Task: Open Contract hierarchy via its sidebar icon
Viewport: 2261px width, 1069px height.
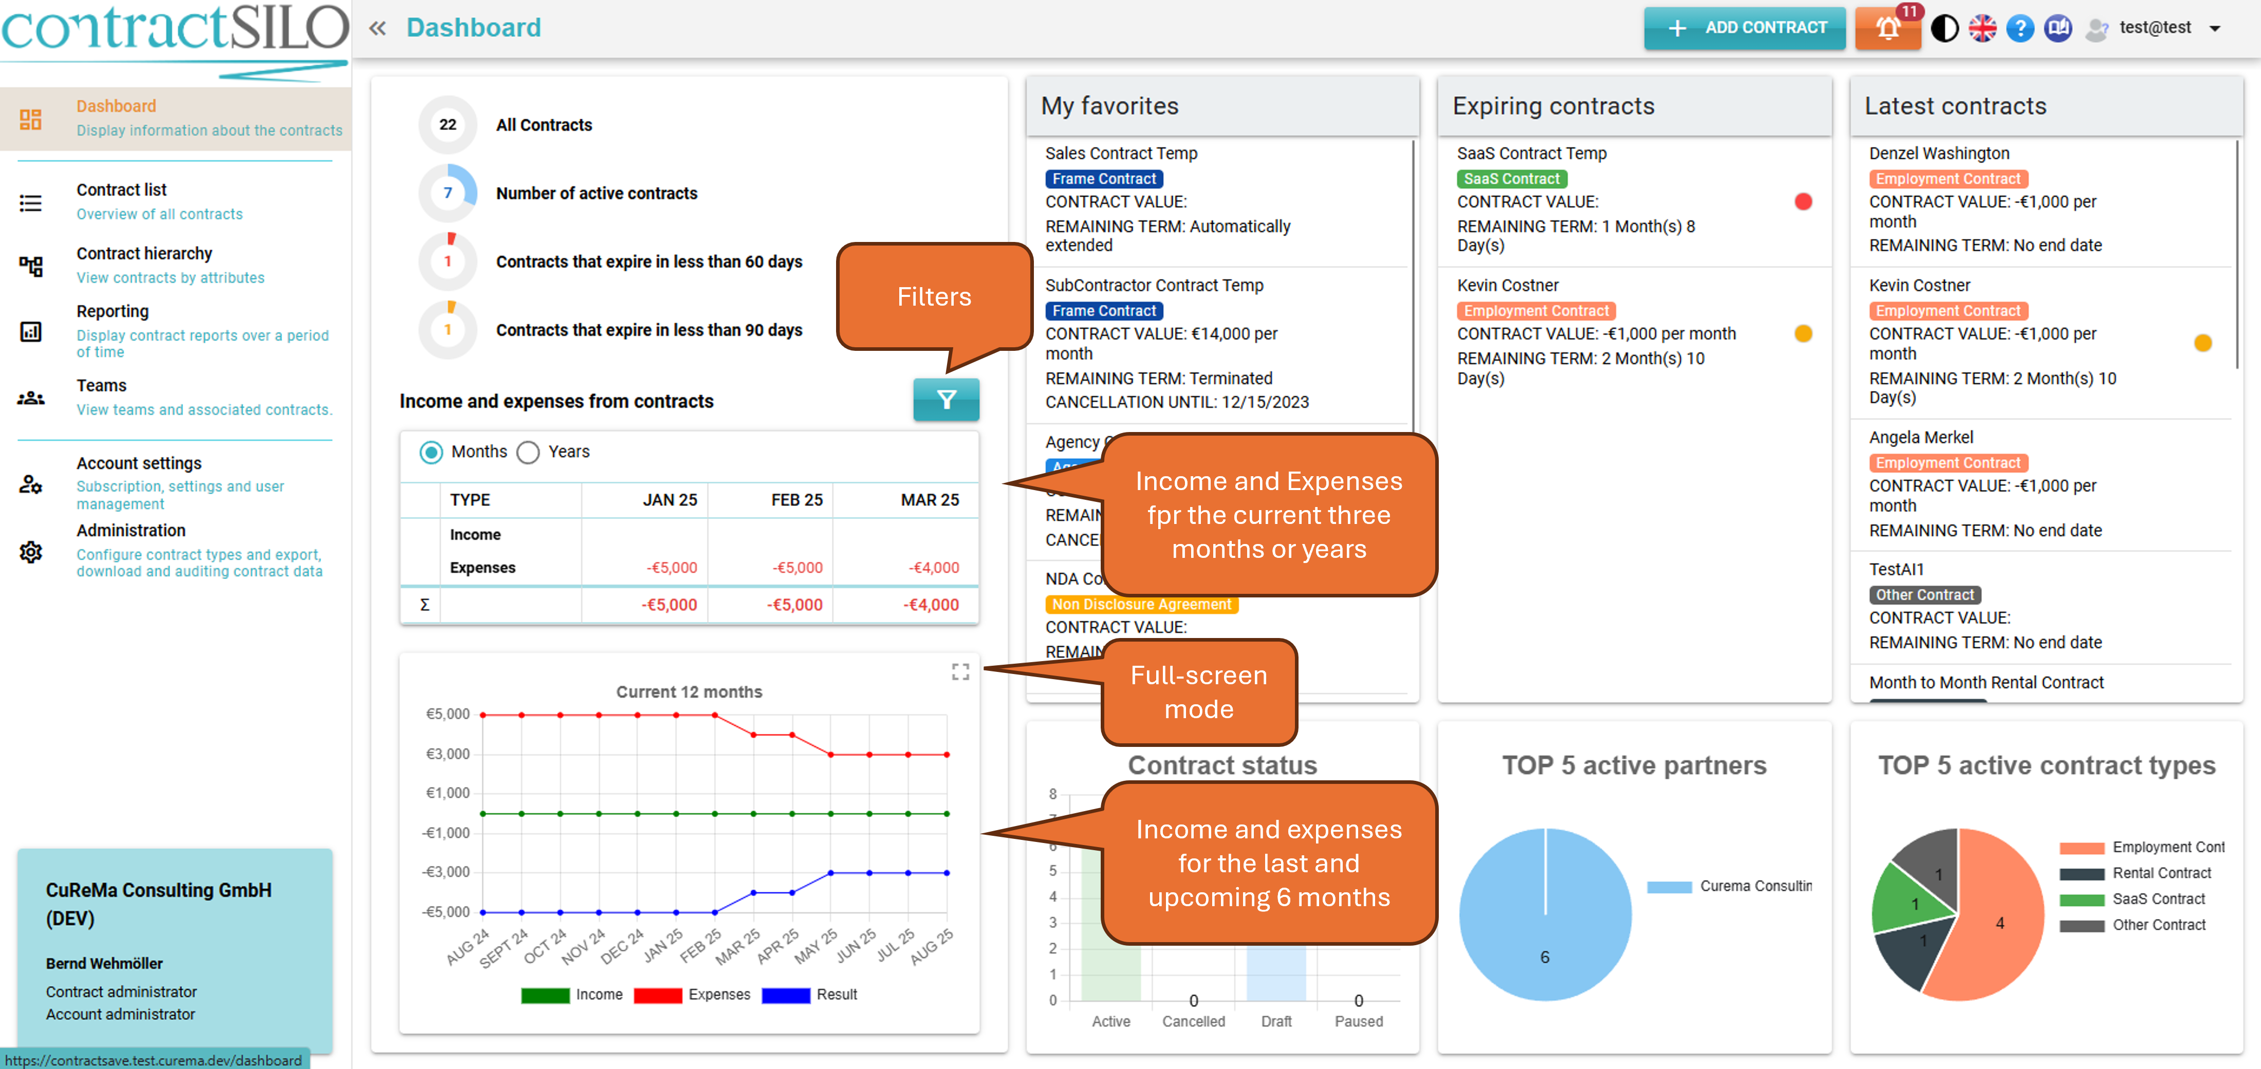Action: (x=31, y=266)
